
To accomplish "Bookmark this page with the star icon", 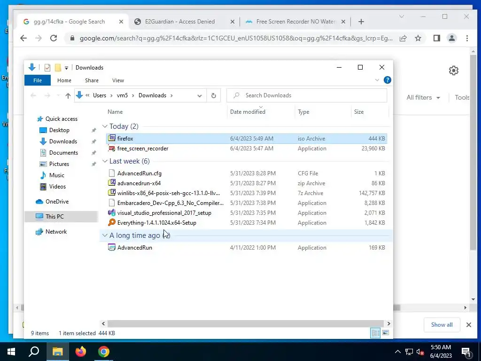I will (x=418, y=38).
